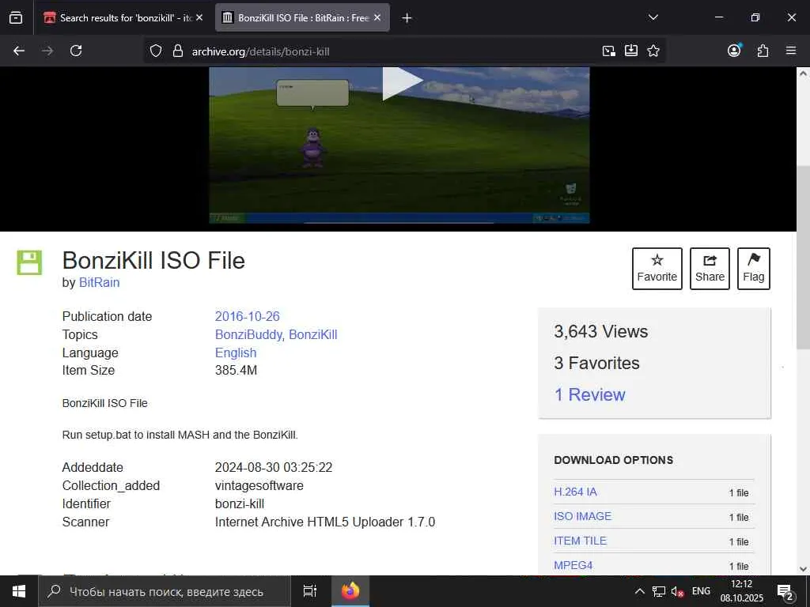The height and width of the screenshot is (607, 810).
Task: Click the 'vintagesoftware' collection text
Action: click(259, 486)
